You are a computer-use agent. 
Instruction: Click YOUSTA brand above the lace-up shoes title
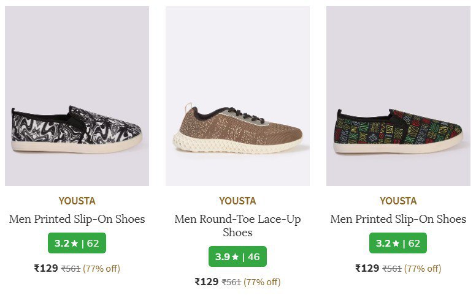click(237, 201)
